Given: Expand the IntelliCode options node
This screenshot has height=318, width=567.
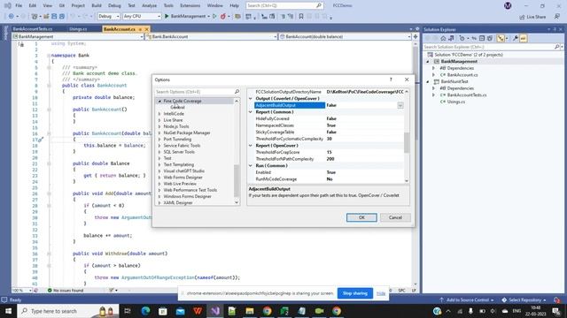Looking at the screenshot, I should (x=159, y=114).
